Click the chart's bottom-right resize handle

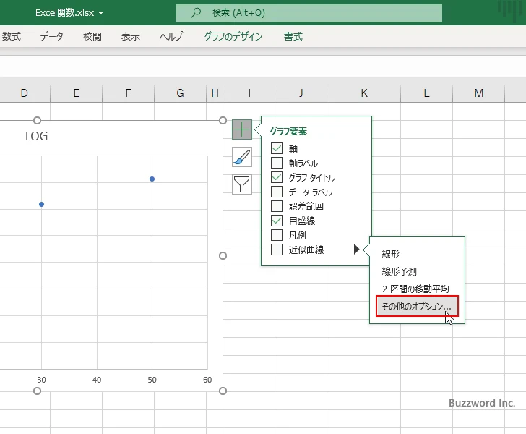[223, 391]
